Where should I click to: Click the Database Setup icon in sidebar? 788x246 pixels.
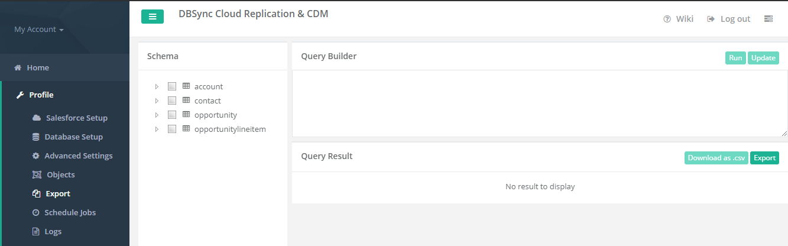coord(36,137)
